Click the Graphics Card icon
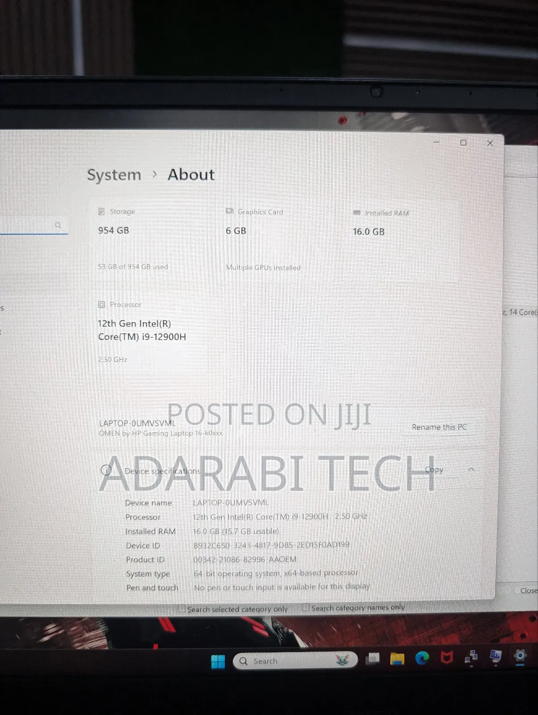Screen dimensions: 538x715 [x=229, y=211]
